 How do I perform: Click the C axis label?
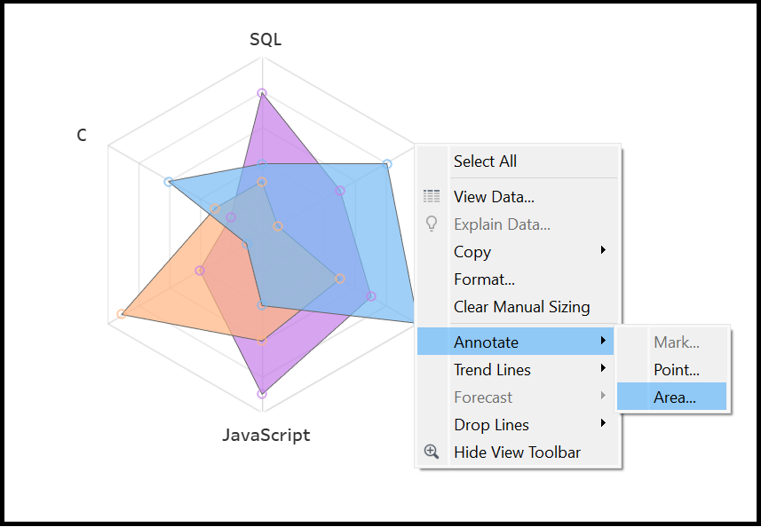coord(82,136)
